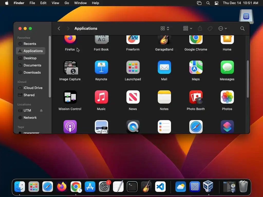Open the icon view switcher dropdown
The height and width of the screenshot is (197, 263).
point(165,28)
